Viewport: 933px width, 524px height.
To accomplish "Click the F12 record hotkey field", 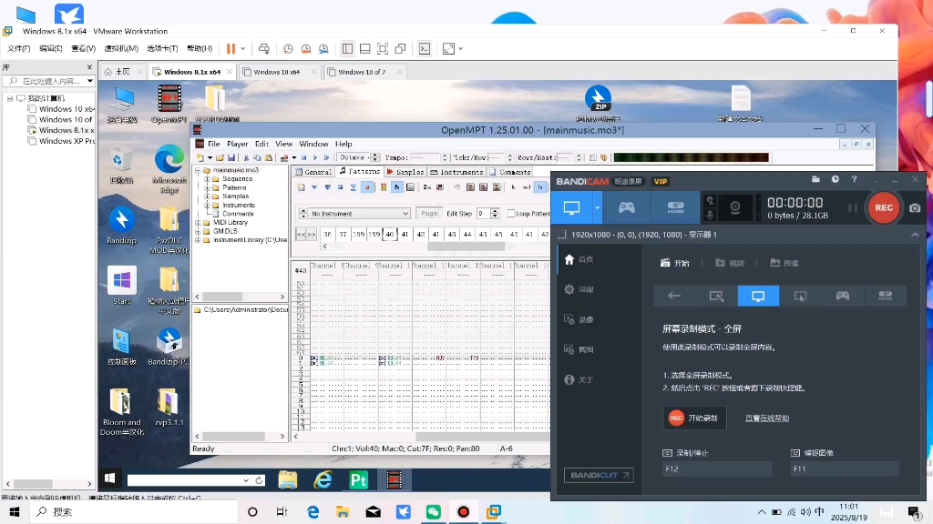I will (717, 469).
